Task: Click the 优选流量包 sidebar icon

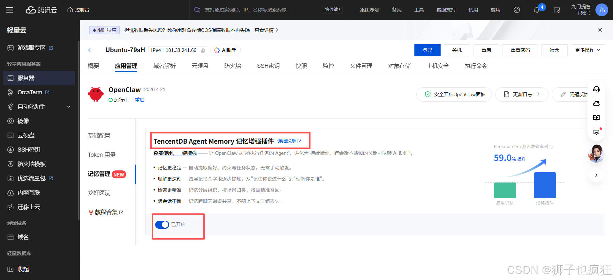Action: pyautogui.click(x=11, y=178)
